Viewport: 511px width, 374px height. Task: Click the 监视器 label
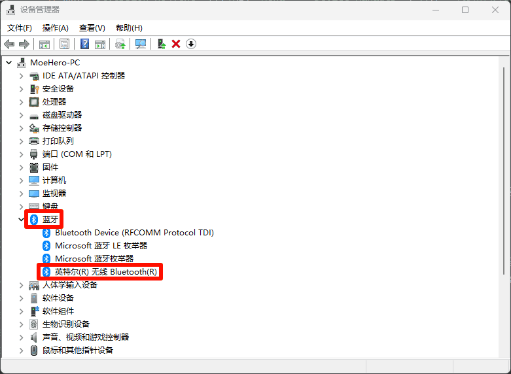54,194
